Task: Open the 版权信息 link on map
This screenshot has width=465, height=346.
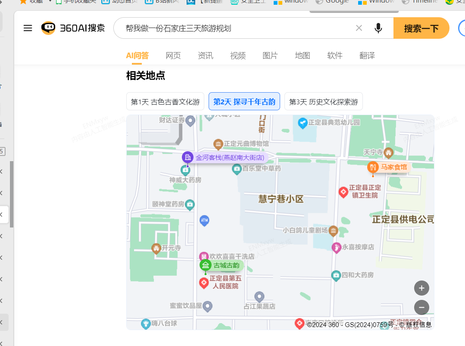Action: click(419, 324)
